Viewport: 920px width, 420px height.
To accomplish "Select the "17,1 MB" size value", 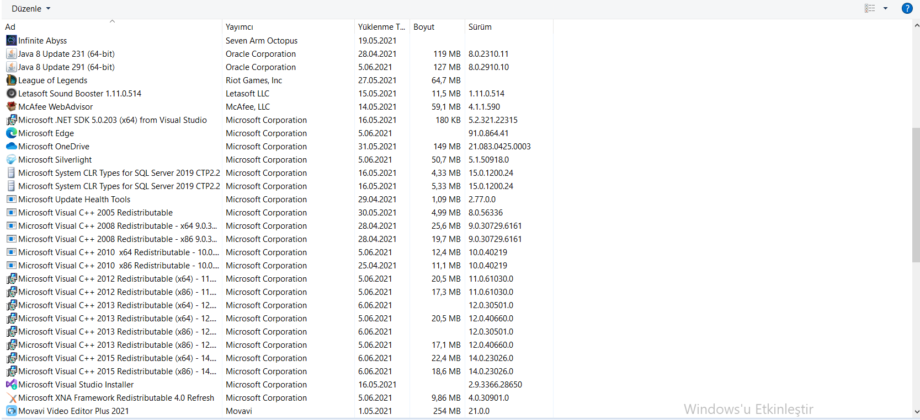I will [x=446, y=344].
